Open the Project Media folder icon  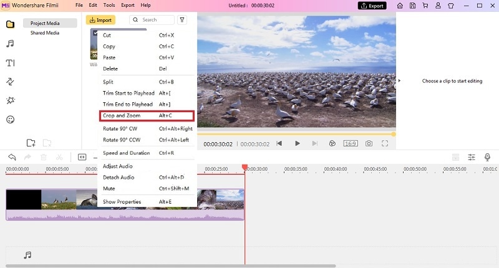(10, 24)
